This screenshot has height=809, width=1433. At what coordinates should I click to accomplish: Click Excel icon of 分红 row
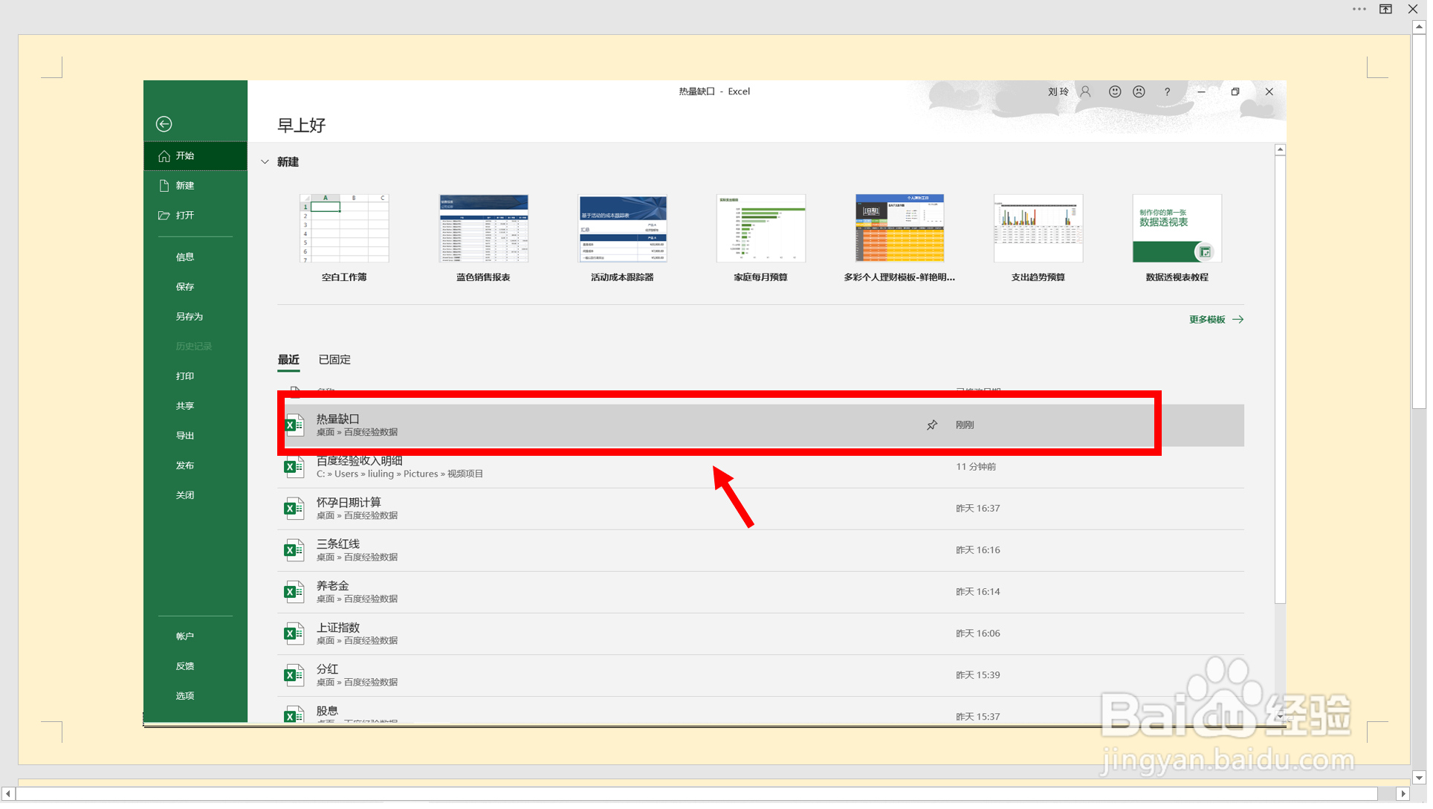point(294,675)
